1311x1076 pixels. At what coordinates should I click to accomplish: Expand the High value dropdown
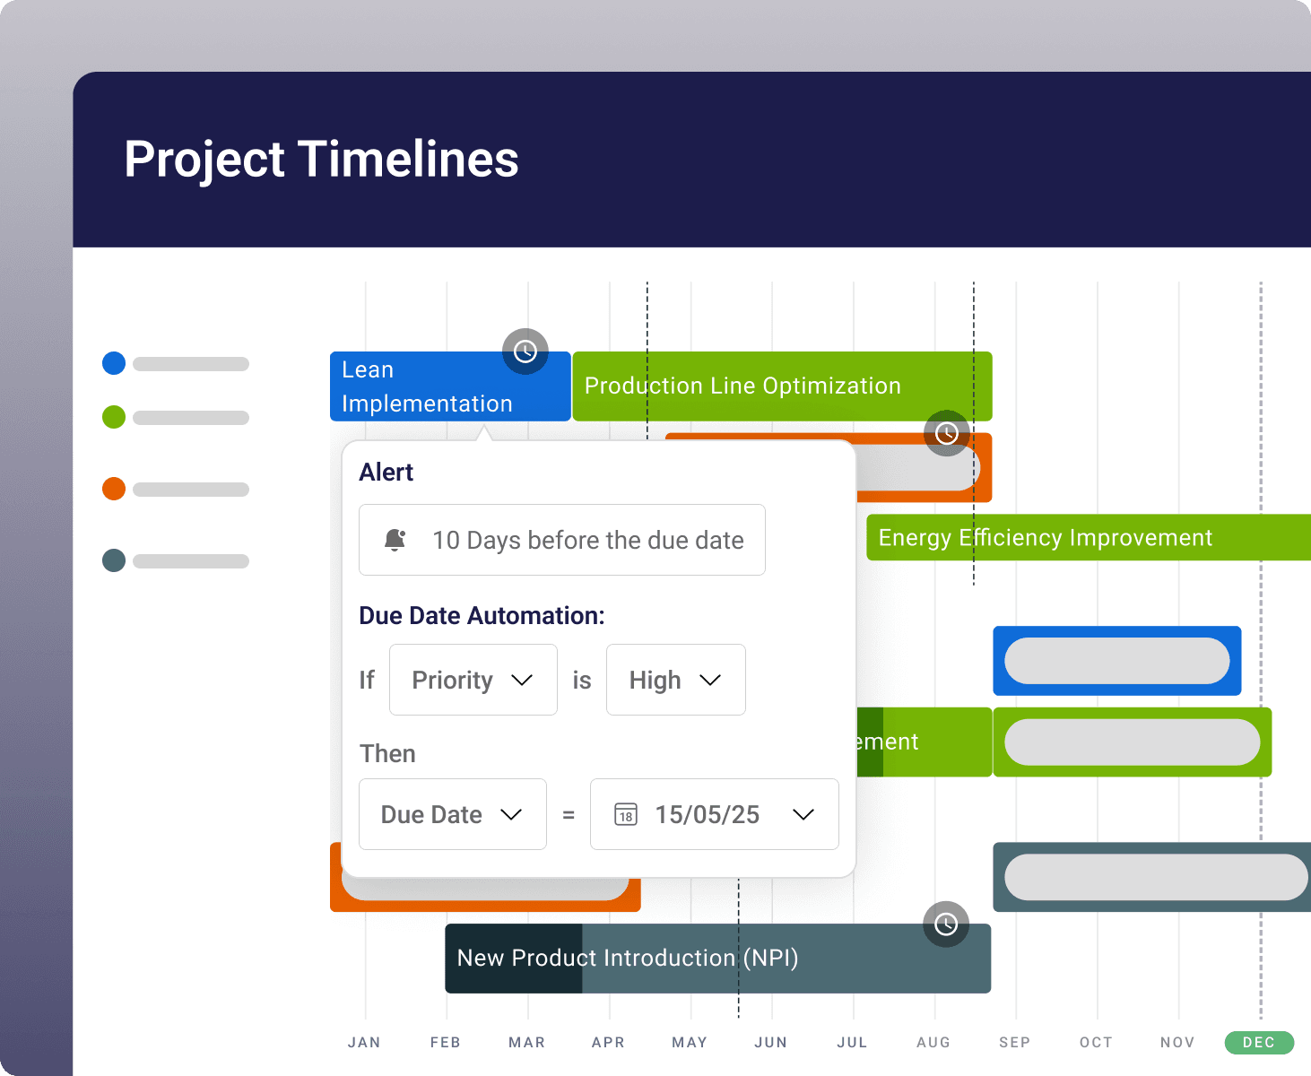pyautogui.click(x=675, y=680)
